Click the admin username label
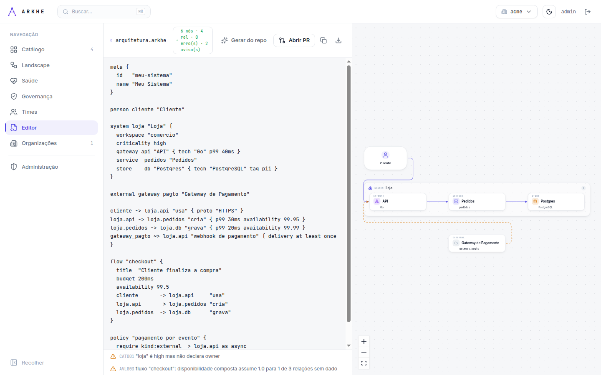The image size is (601, 375). 568,12
